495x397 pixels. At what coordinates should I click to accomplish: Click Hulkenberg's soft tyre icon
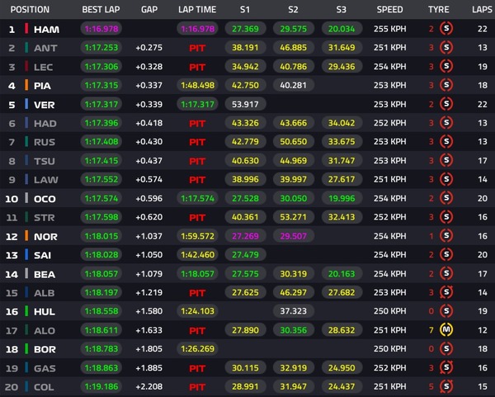[446, 310]
